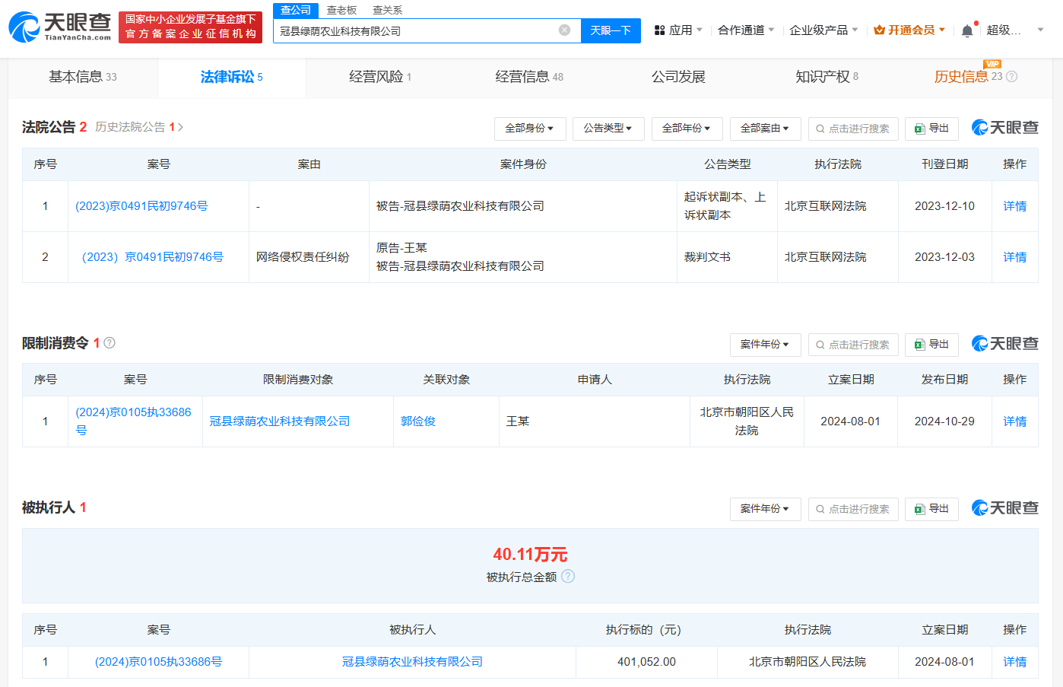Switch to the 经营信息 tab
Screen dimensions: 1063x687
[529, 77]
